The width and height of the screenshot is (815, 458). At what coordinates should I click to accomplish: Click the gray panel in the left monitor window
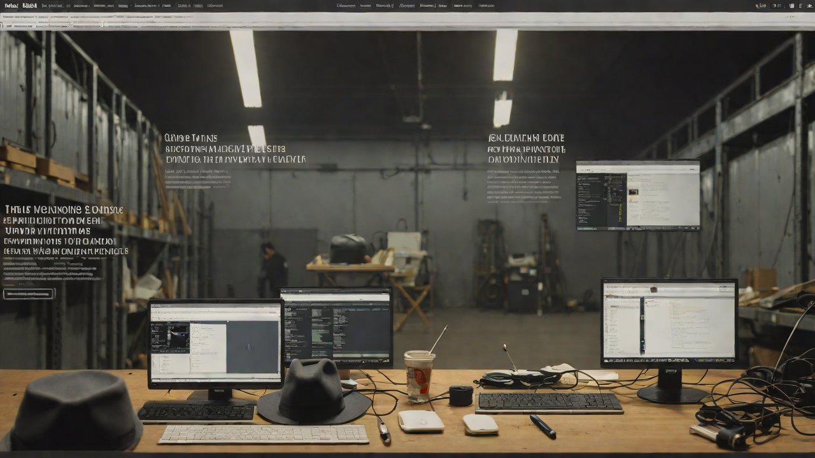[x=253, y=347]
